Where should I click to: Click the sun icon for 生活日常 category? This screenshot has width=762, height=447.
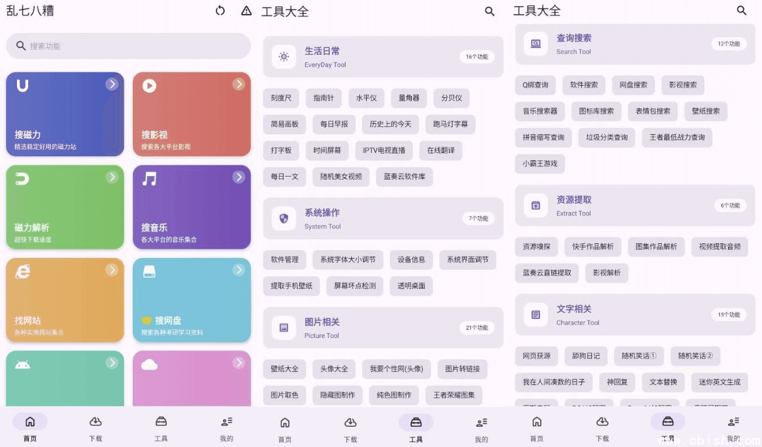click(x=284, y=56)
